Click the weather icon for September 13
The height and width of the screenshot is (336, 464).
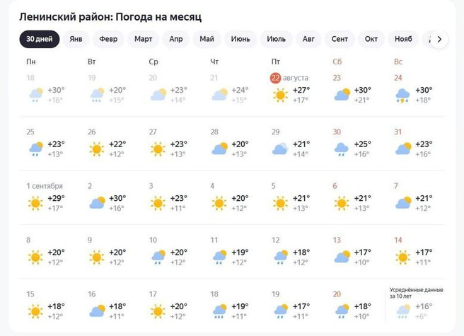[342, 257]
